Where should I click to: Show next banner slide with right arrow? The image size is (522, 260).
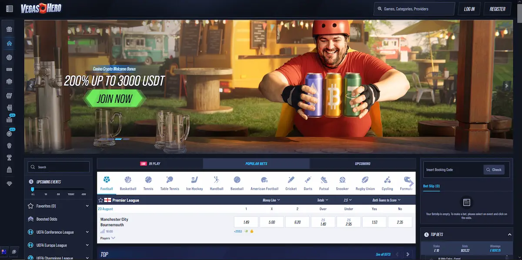[x=506, y=86]
